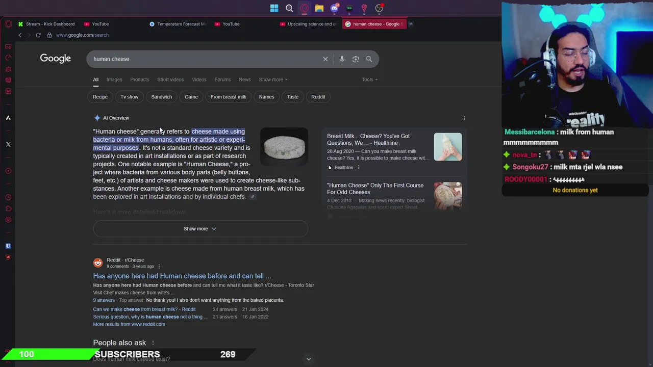Click the Opera menu logo icon
Image resolution: width=653 pixels, height=367 pixels.
point(8,24)
